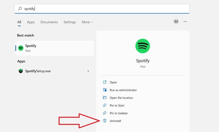219x132 pixels.
Task: Select the Spotify best match result
Action: pyautogui.click(x=54, y=48)
